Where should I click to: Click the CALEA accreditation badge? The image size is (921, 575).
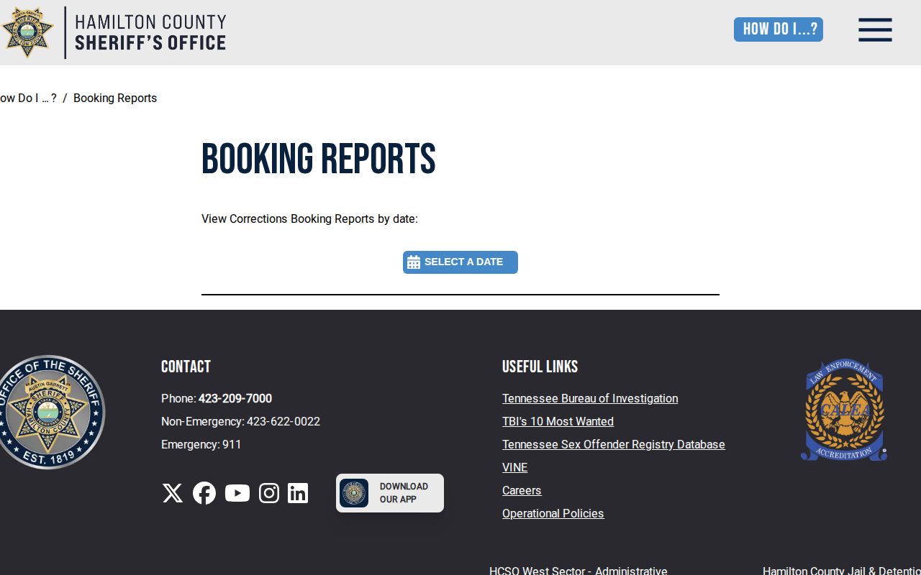pos(844,410)
